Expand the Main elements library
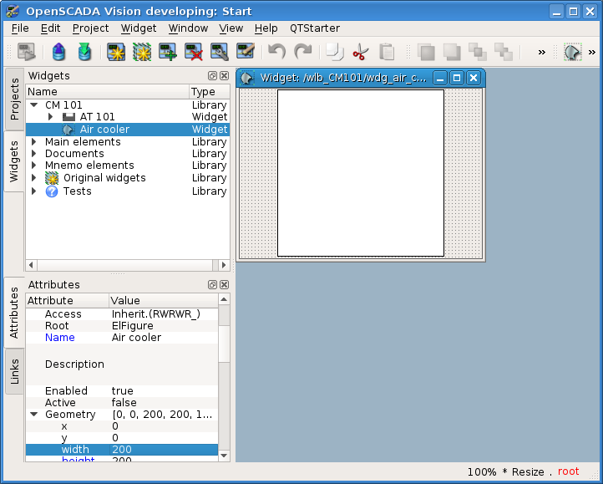Viewport: 603px width, 484px height. coord(34,142)
